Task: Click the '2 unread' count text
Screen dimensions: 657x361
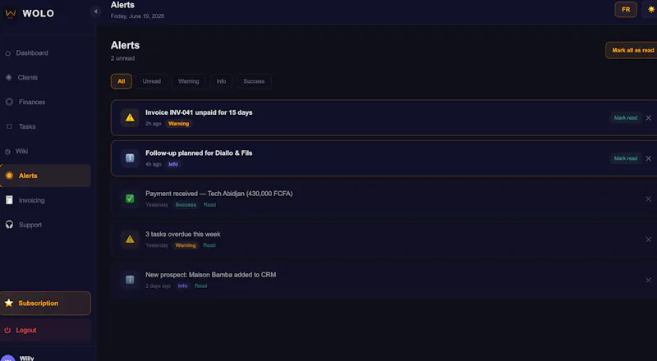Action: click(122, 58)
